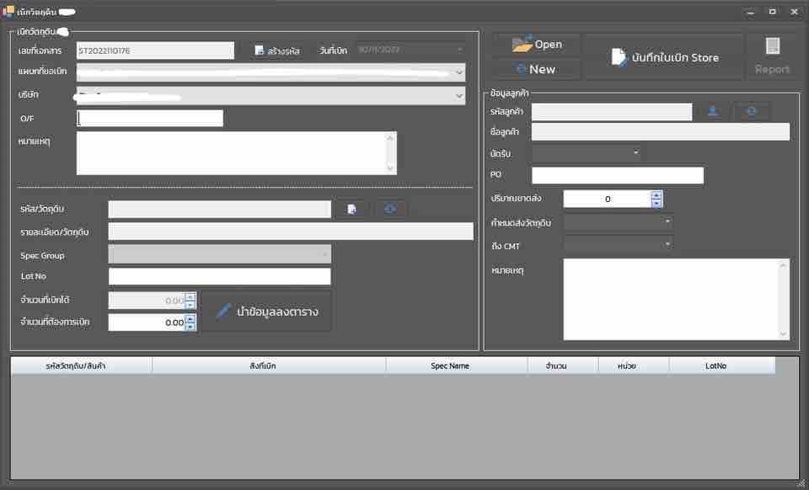
Task: Click the New document button
Action: point(537,69)
